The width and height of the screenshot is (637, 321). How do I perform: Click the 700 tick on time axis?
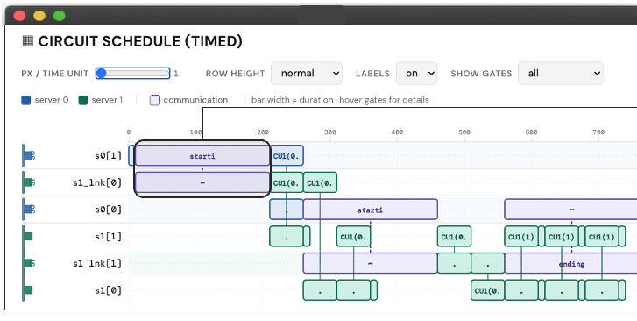click(x=598, y=132)
